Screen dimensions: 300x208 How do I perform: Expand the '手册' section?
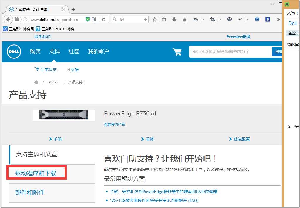[x=55, y=139]
